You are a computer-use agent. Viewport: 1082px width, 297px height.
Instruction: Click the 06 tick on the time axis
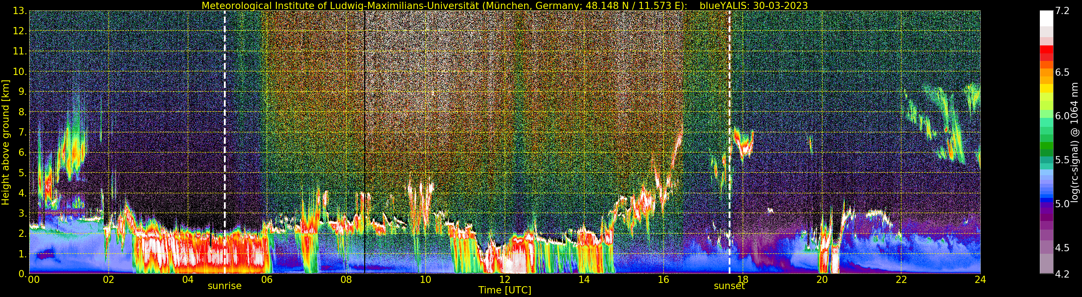pyautogui.click(x=267, y=280)
